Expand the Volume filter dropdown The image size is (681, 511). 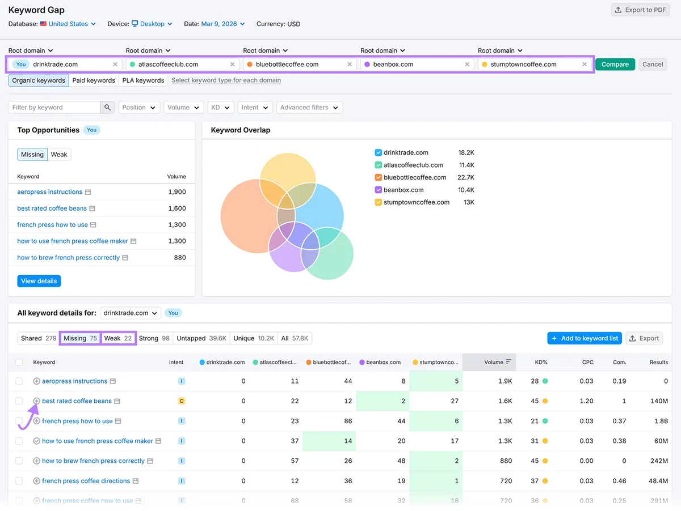pos(184,108)
